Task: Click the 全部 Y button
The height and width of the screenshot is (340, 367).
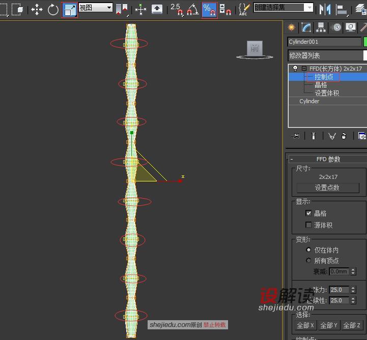Action: (x=329, y=325)
